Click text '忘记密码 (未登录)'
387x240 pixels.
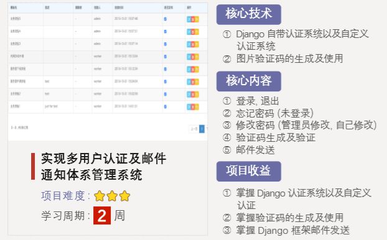275,113
